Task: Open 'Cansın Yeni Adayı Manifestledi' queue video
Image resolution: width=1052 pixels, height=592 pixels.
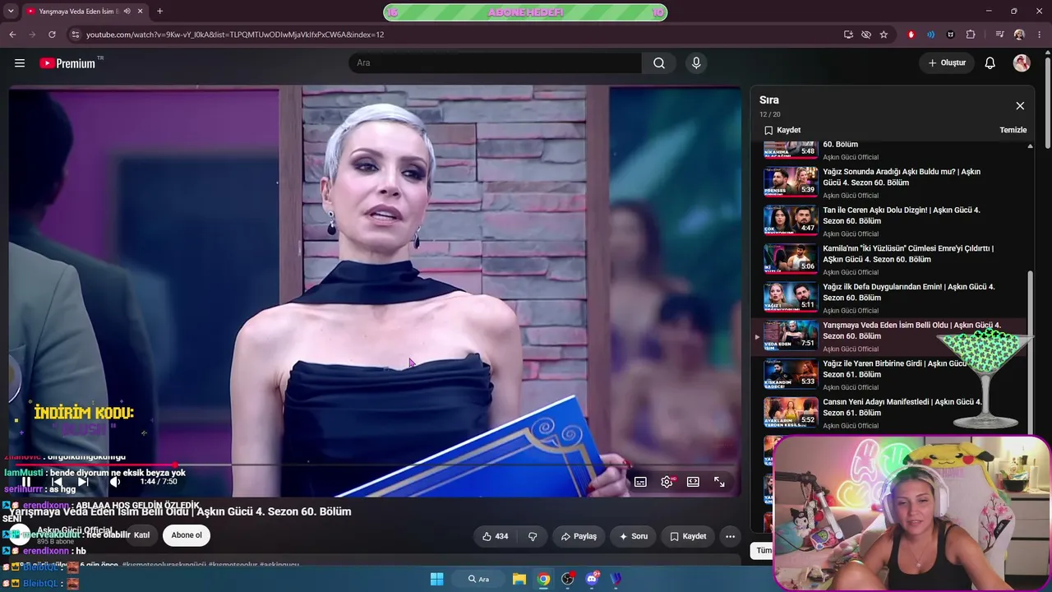Action: click(891, 413)
